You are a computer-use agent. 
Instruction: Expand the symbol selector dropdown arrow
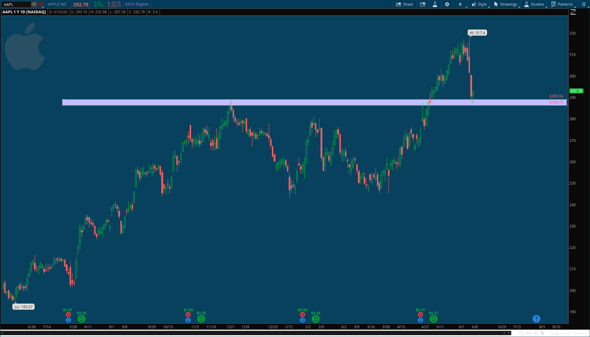(34, 4)
